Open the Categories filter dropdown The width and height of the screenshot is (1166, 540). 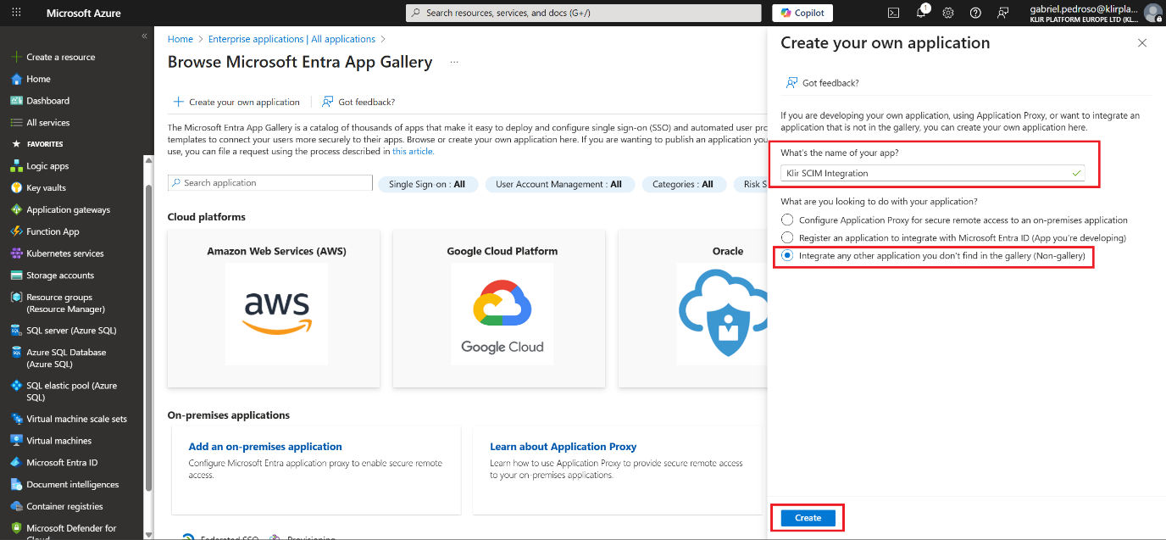coord(682,184)
